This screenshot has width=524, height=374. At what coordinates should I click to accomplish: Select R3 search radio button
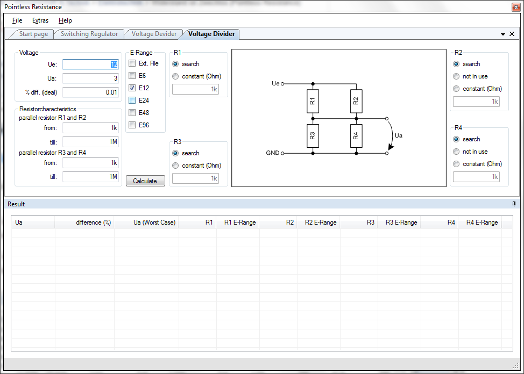pyautogui.click(x=175, y=153)
